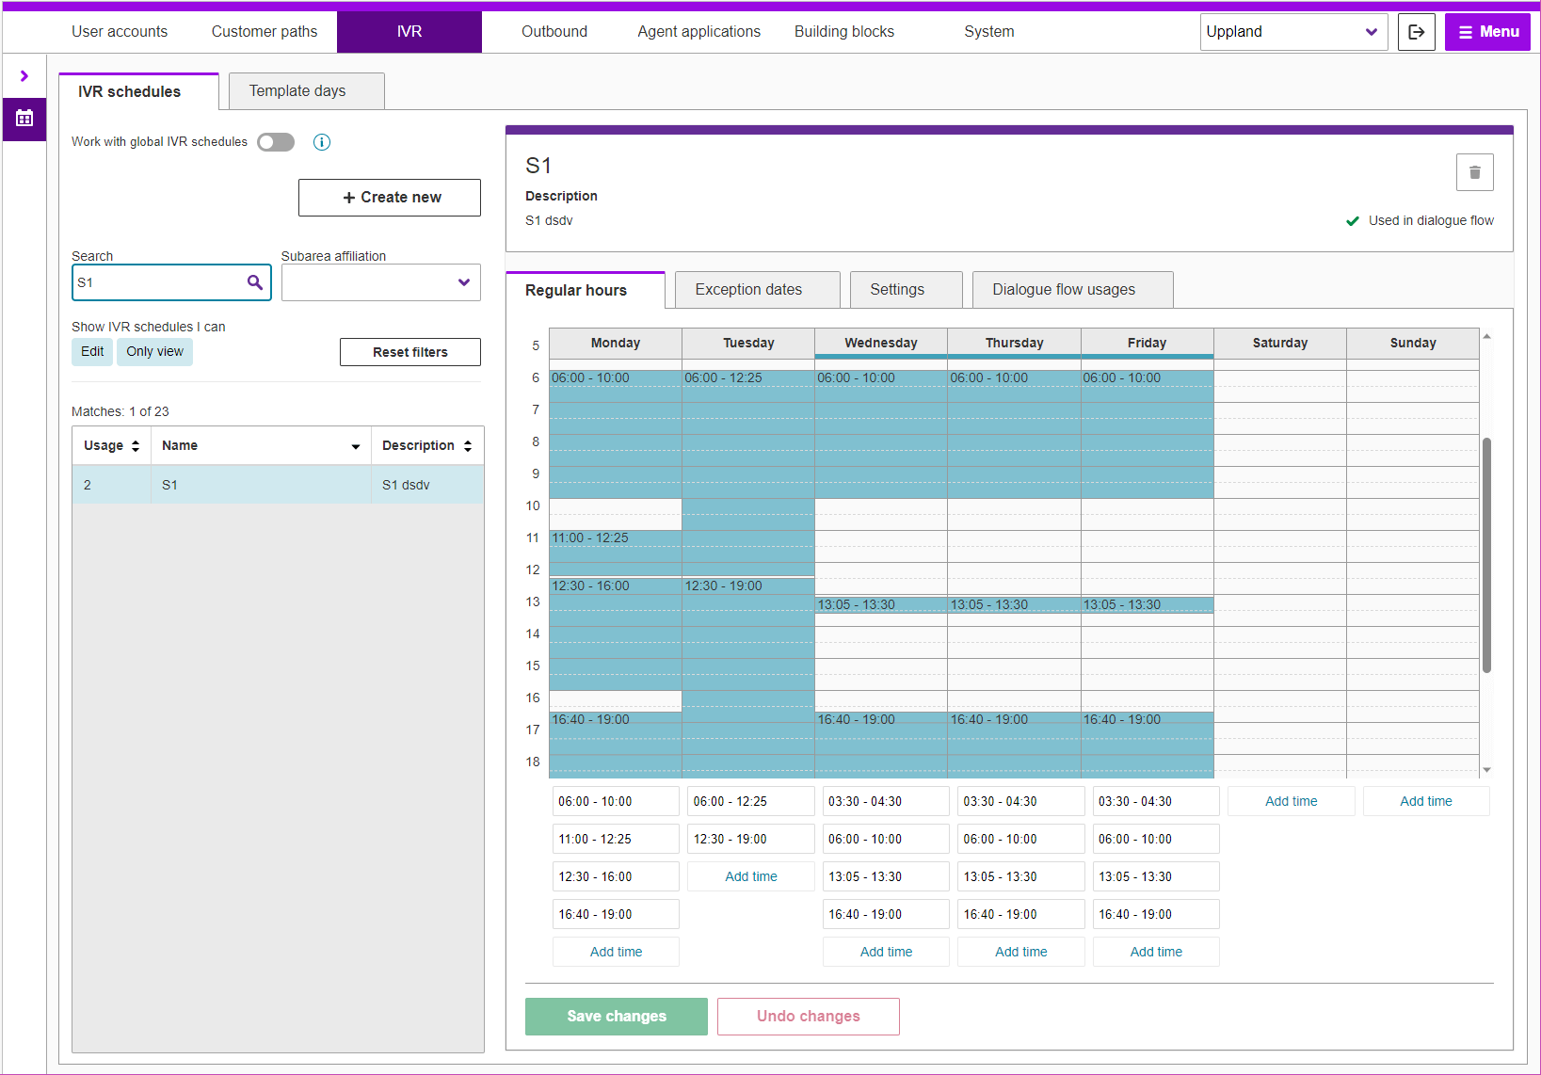Open the Name column dropdown arrow
This screenshot has height=1075, width=1541.
(x=356, y=446)
